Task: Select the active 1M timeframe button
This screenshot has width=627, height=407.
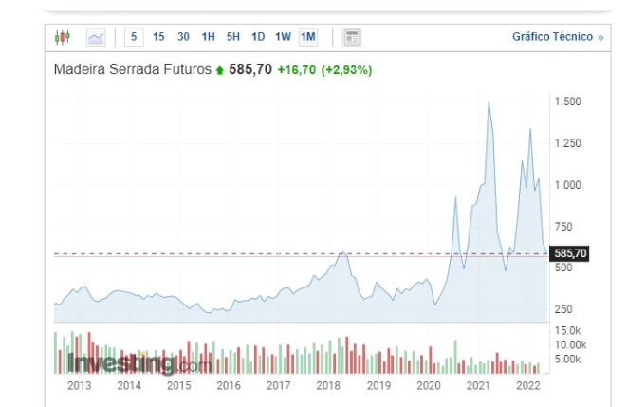Action: click(308, 37)
